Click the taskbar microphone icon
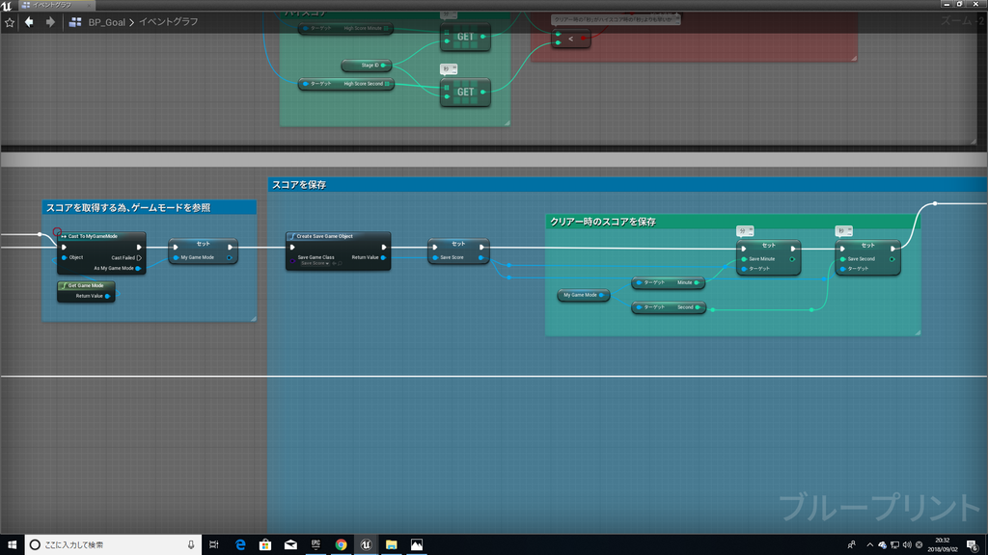This screenshot has height=555, width=988. click(x=191, y=545)
